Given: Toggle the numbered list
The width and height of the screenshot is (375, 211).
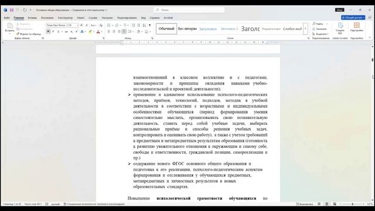Looking at the screenshot, I should tap(117, 25).
